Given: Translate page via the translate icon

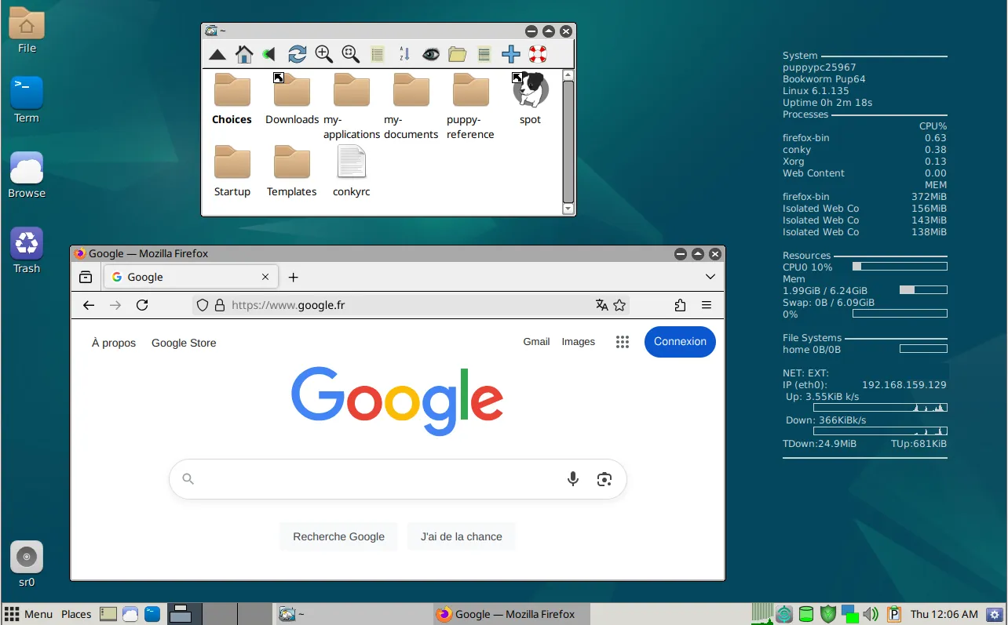Looking at the screenshot, I should pyautogui.click(x=602, y=305).
